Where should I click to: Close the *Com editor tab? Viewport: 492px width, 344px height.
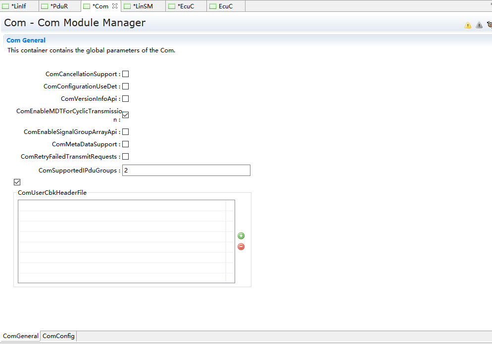coord(115,6)
